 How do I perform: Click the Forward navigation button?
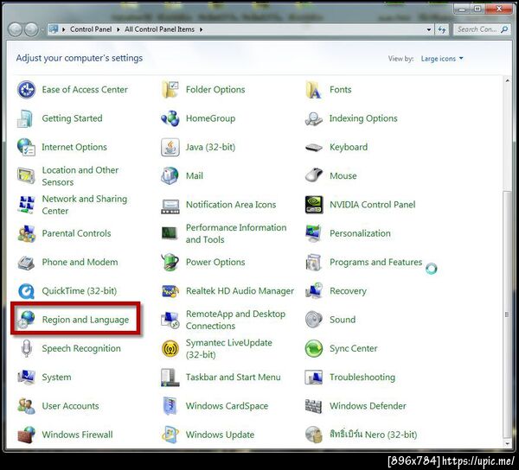pos(31,29)
